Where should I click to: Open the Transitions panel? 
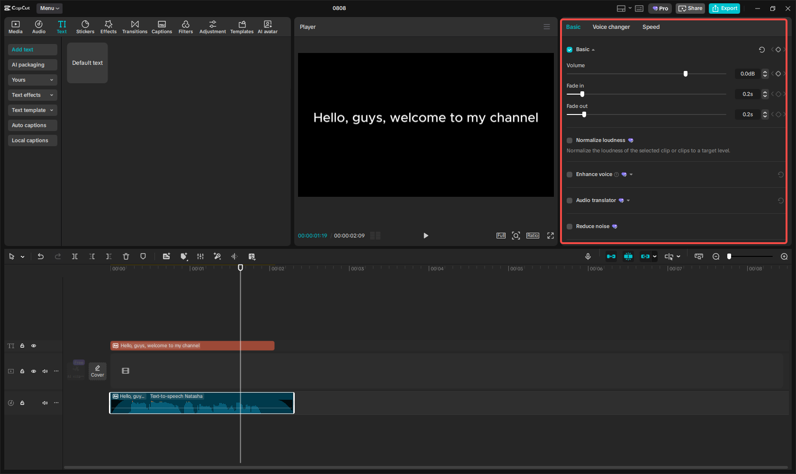click(135, 27)
